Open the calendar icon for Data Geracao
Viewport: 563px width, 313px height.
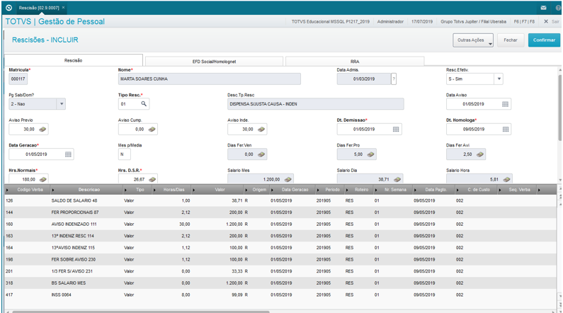tap(68, 154)
